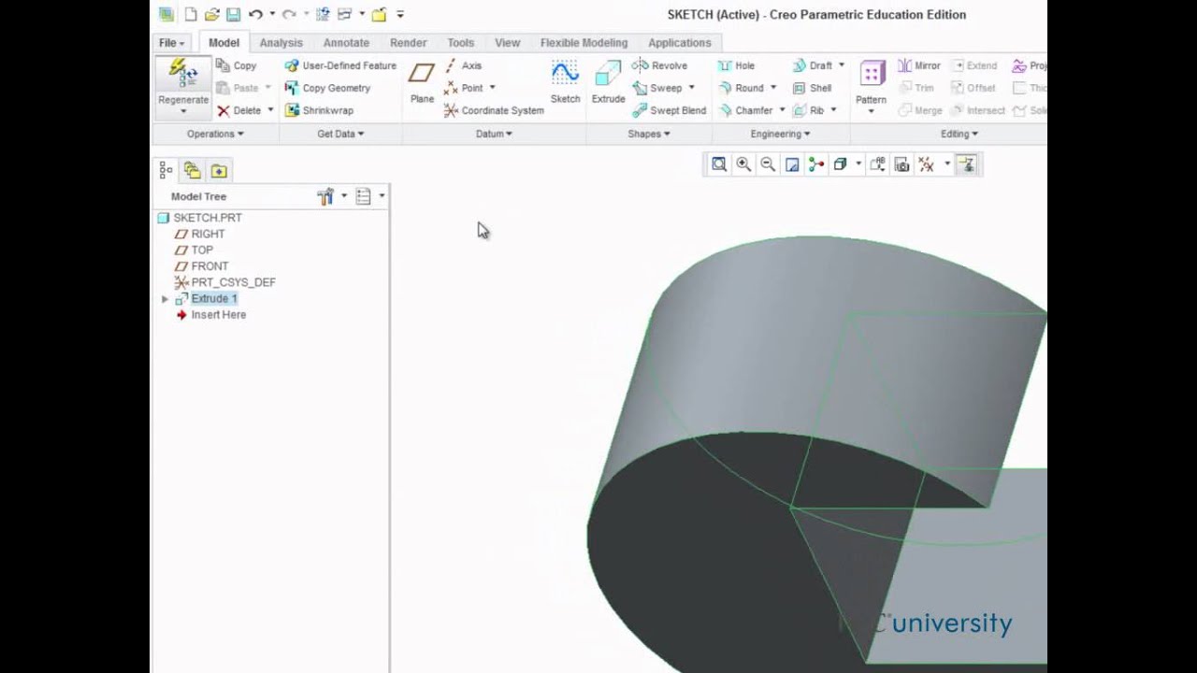
Task: Switch to the Annotate tab
Action: tap(346, 43)
